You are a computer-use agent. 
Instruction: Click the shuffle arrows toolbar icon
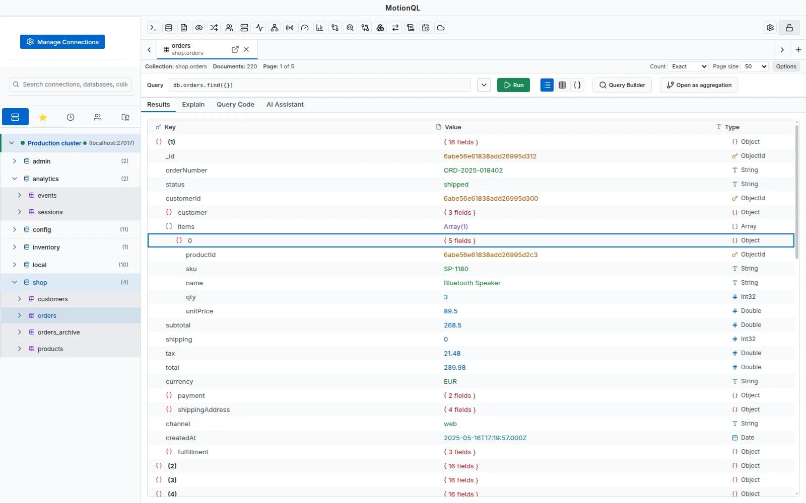214,28
